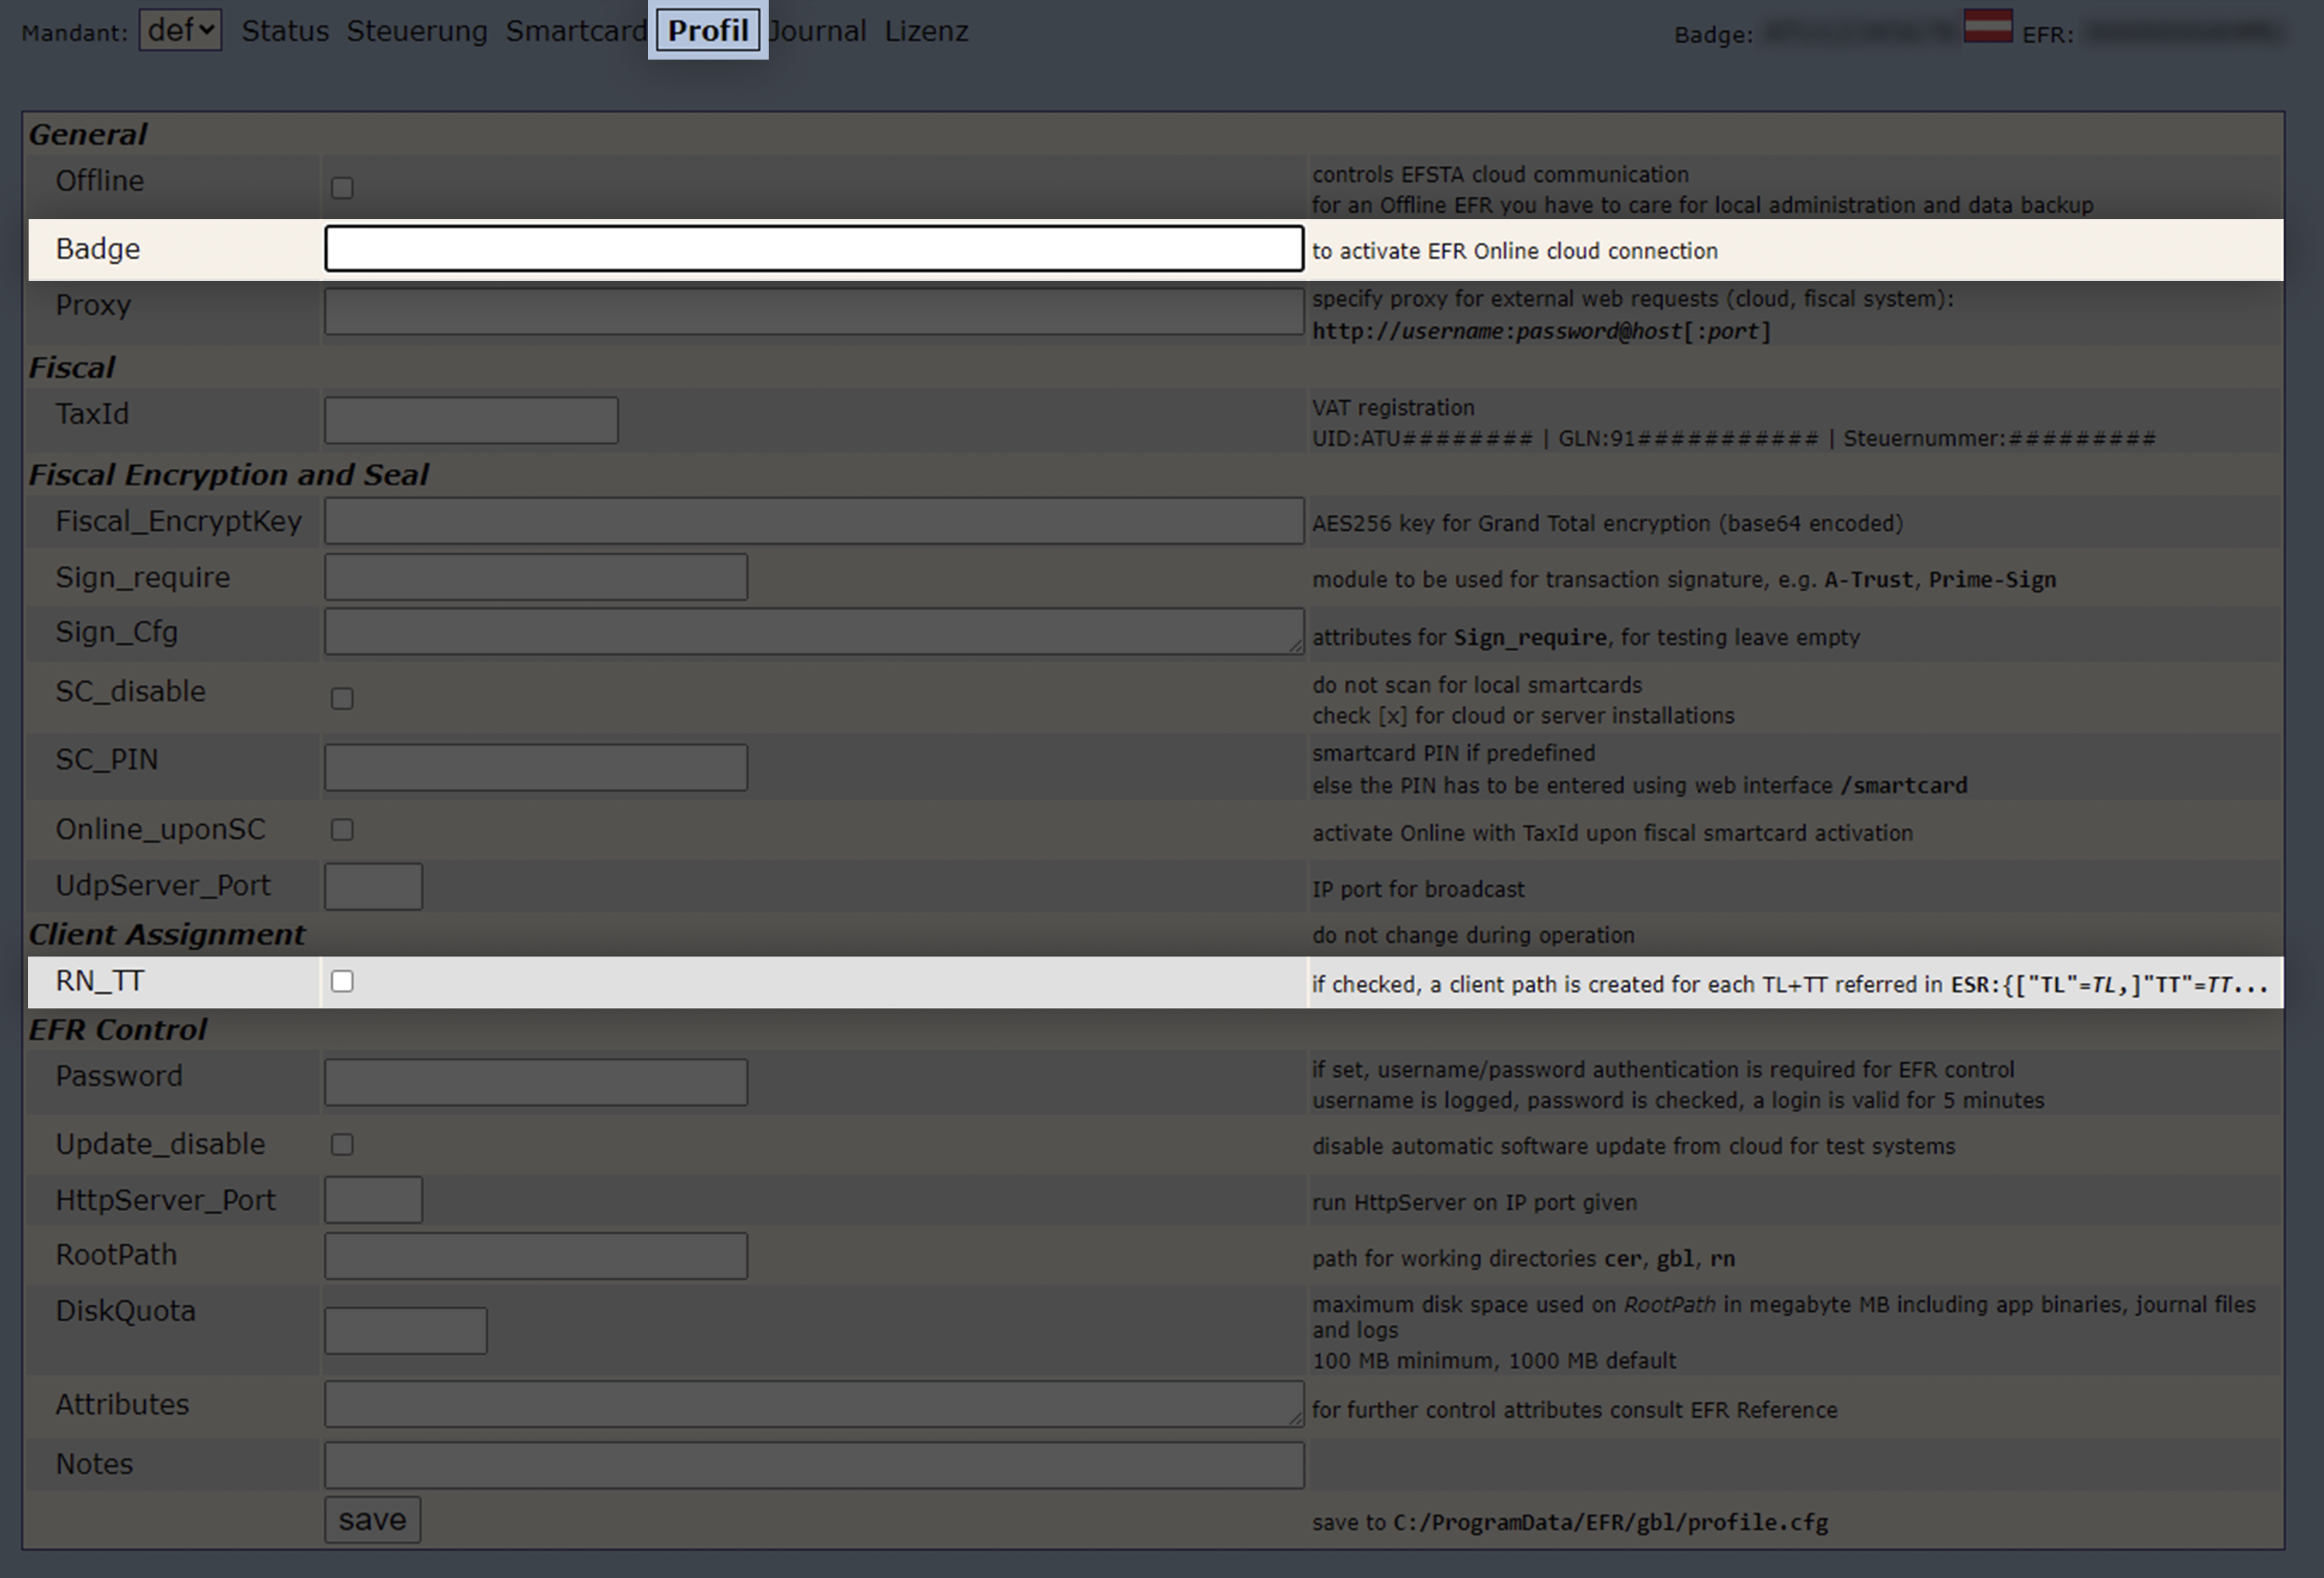Select the TaxId input box
This screenshot has width=2324, height=1578.
pyautogui.click(x=471, y=420)
